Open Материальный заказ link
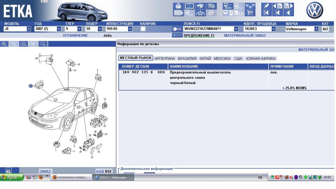This screenshot has width=336, height=189. [x=245, y=36]
